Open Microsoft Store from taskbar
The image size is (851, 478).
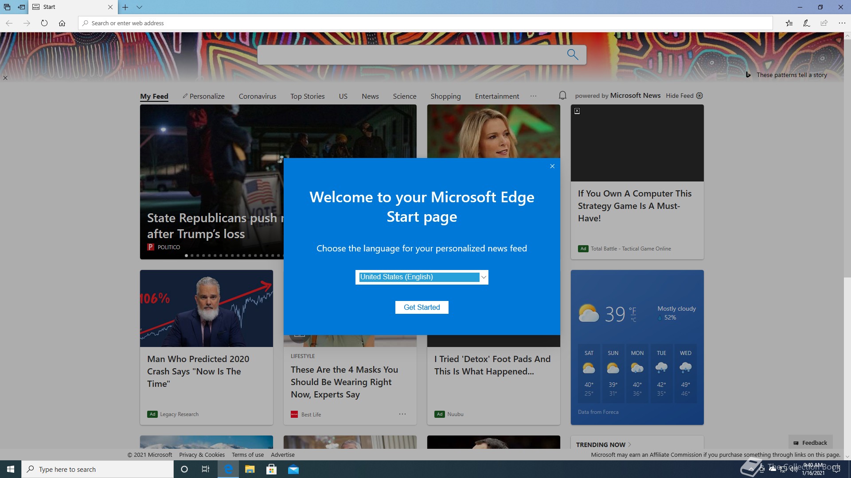[271, 469]
